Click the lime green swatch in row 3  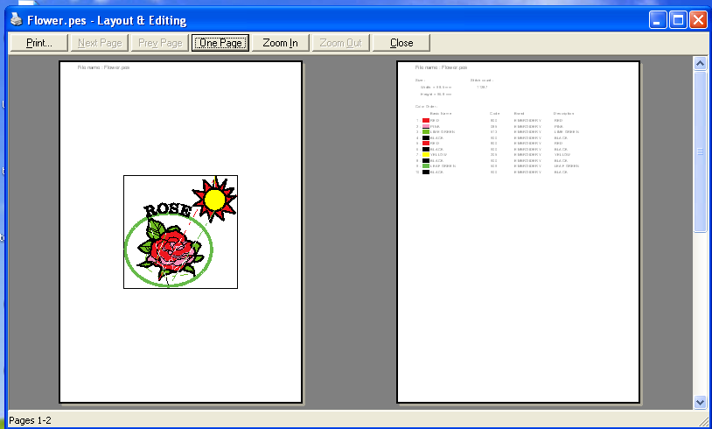click(426, 132)
